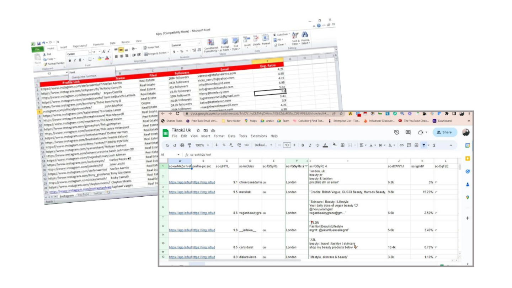Open comment history icon next to Share
This screenshot has height=288, width=512.
pos(408,132)
